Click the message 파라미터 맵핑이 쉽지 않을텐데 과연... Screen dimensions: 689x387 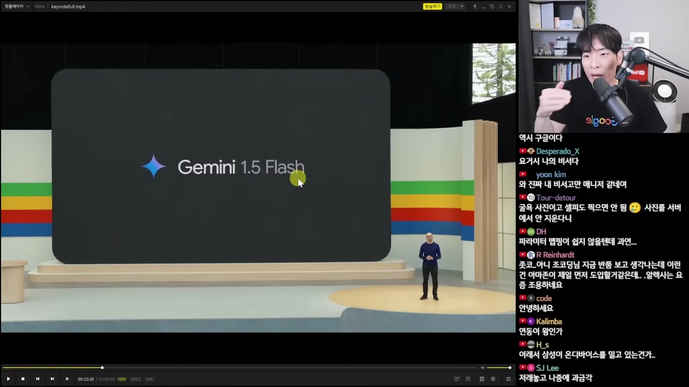pyautogui.click(x=578, y=242)
